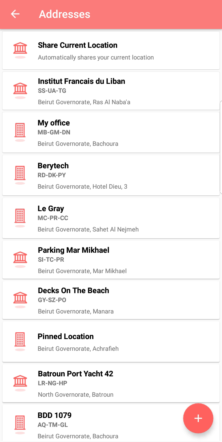Select the My office address title
Viewport: 222px width, 442px height.
point(54,123)
